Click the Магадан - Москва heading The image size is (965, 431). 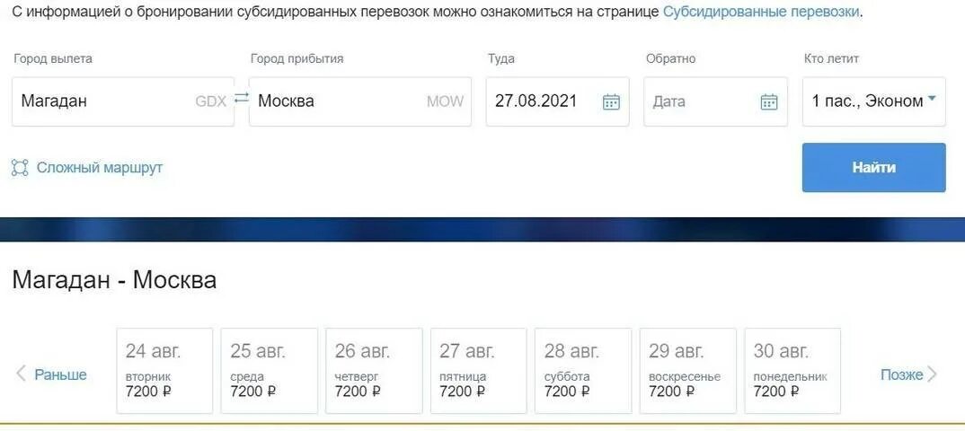coord(114,280)
